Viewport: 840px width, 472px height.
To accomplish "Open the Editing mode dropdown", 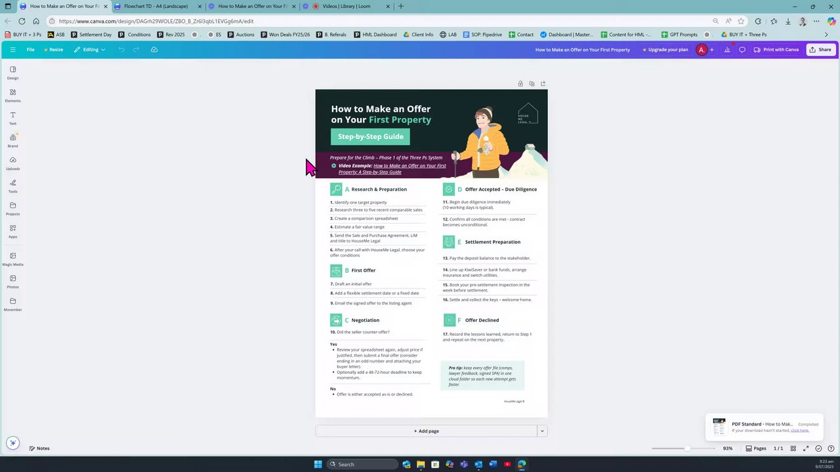I will click(90, 50).
